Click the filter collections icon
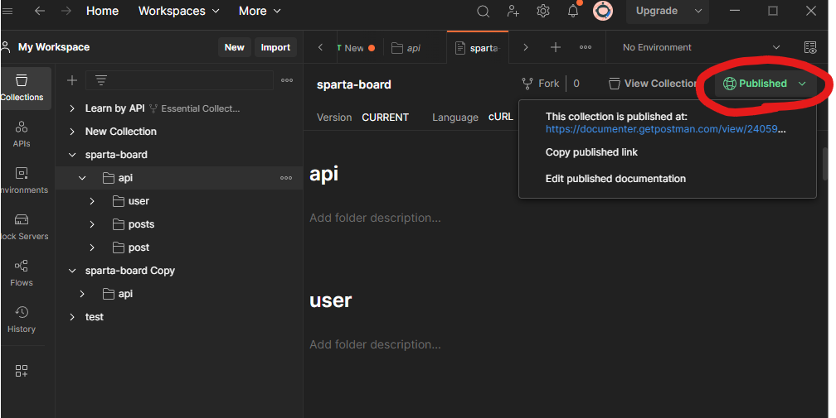Image resolution: width=836 pixels, height=418 pixels. tap(101, 80)
